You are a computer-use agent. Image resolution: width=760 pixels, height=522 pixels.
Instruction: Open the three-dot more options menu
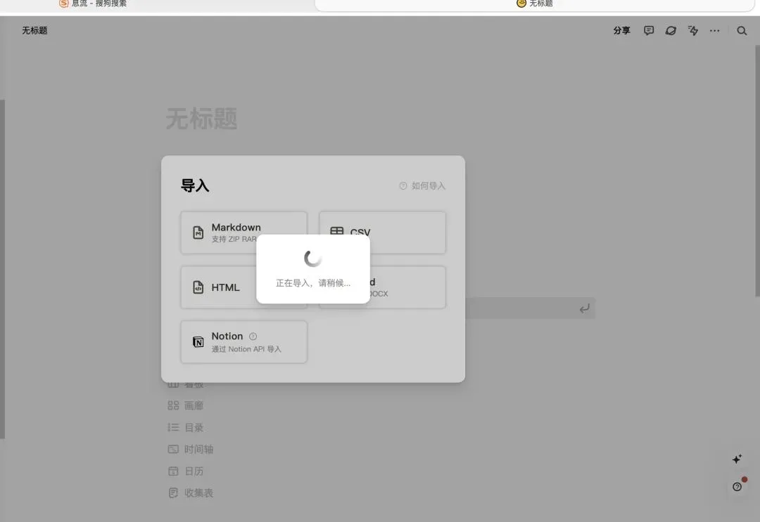(714, 30)
